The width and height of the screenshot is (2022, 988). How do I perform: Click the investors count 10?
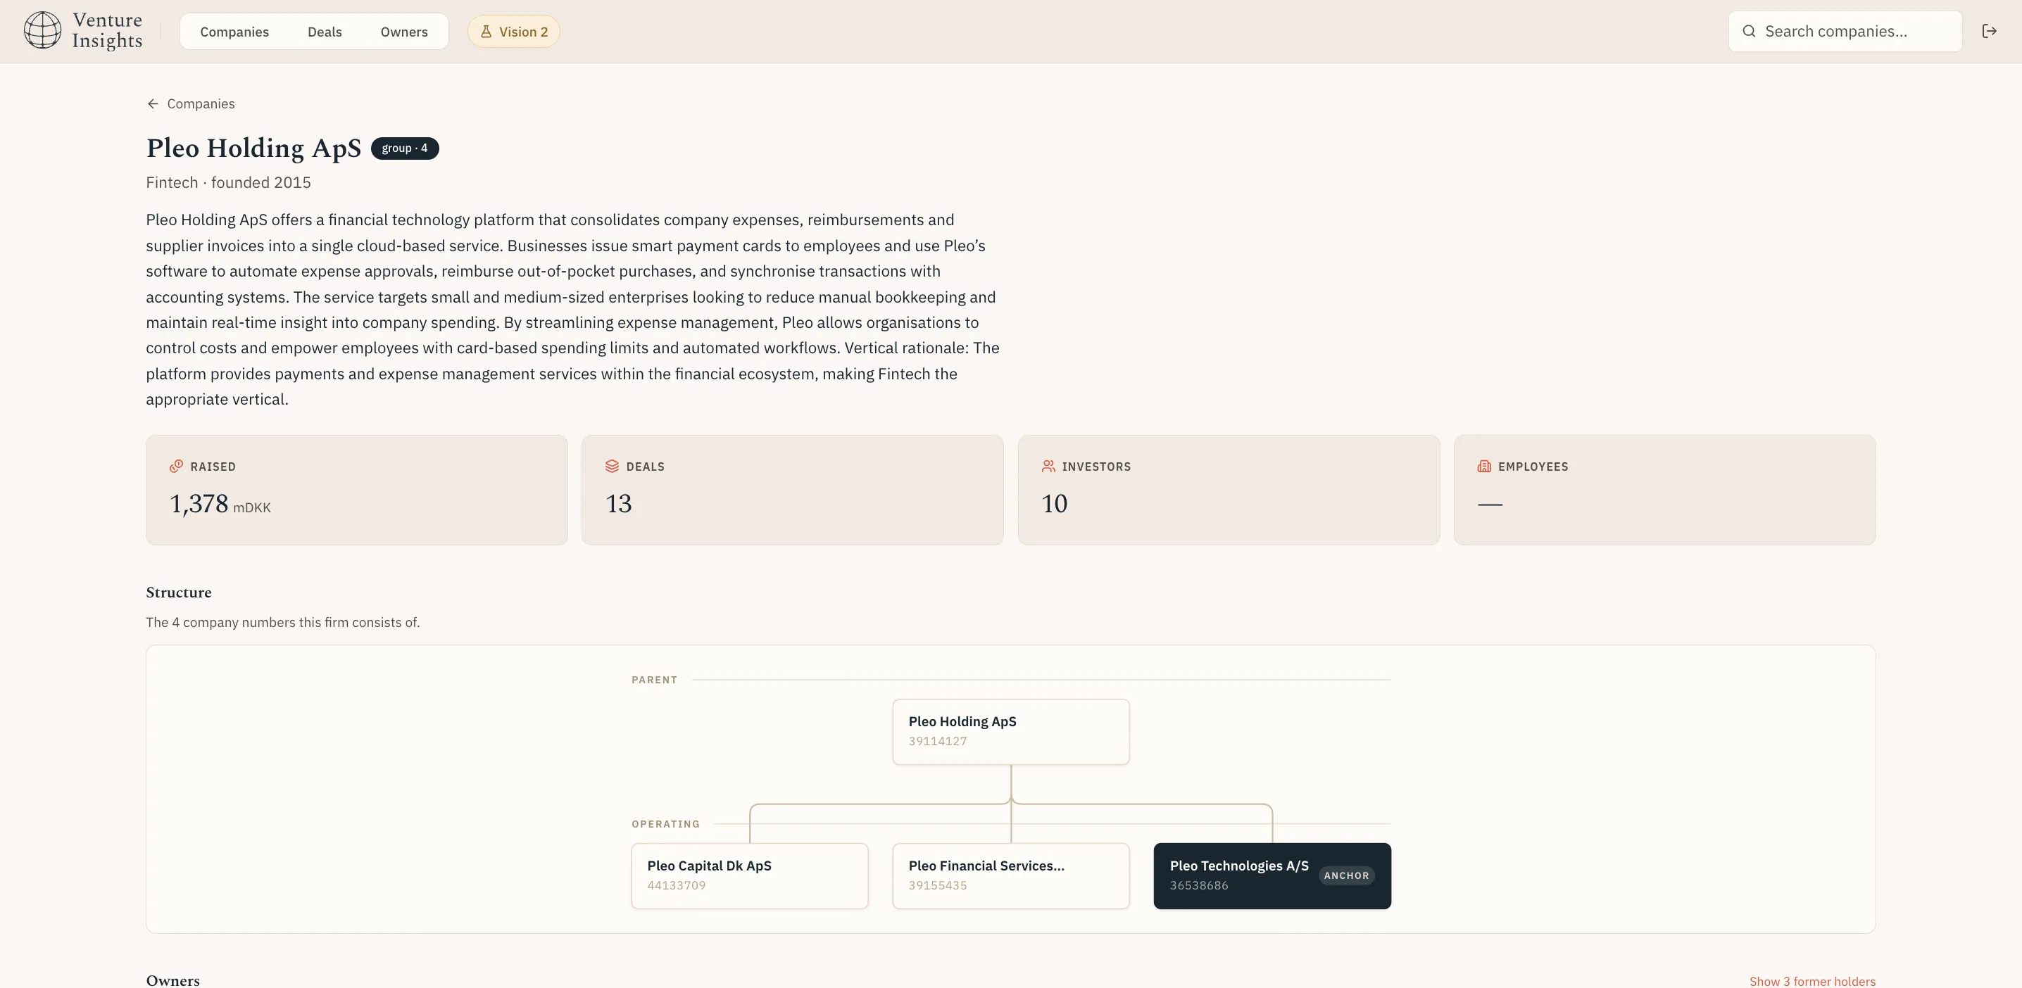click(x=1054, y=504)
